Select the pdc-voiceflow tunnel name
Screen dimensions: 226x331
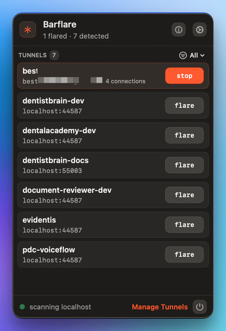pyautogui.click(x=49, y=250)
